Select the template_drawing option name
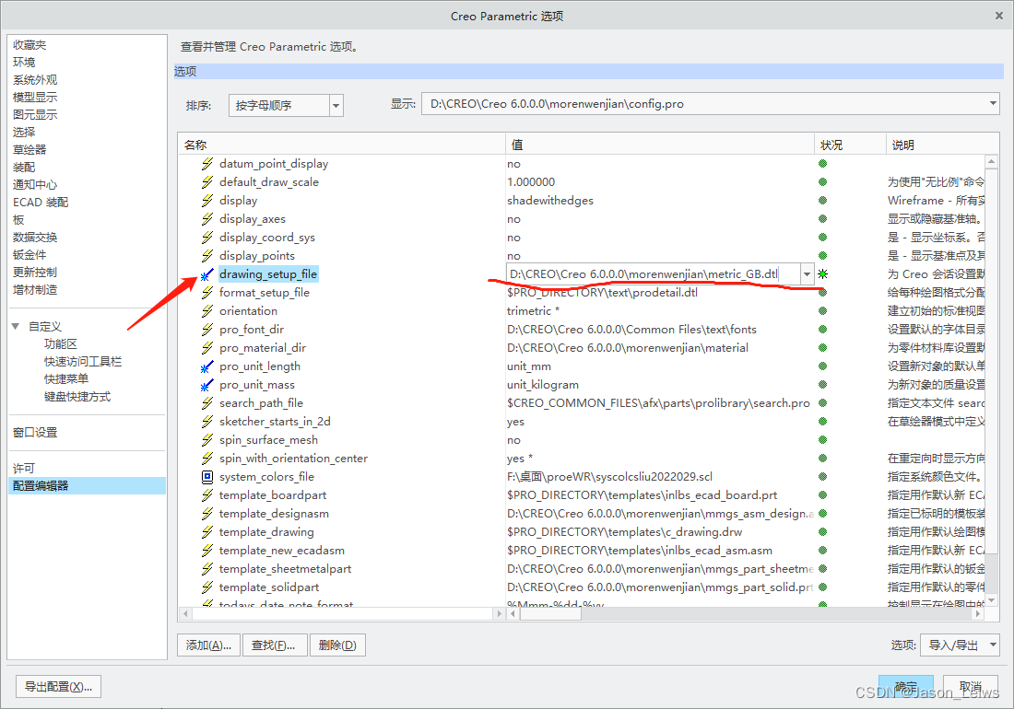 pyautogui.click(x=266, y=532)
